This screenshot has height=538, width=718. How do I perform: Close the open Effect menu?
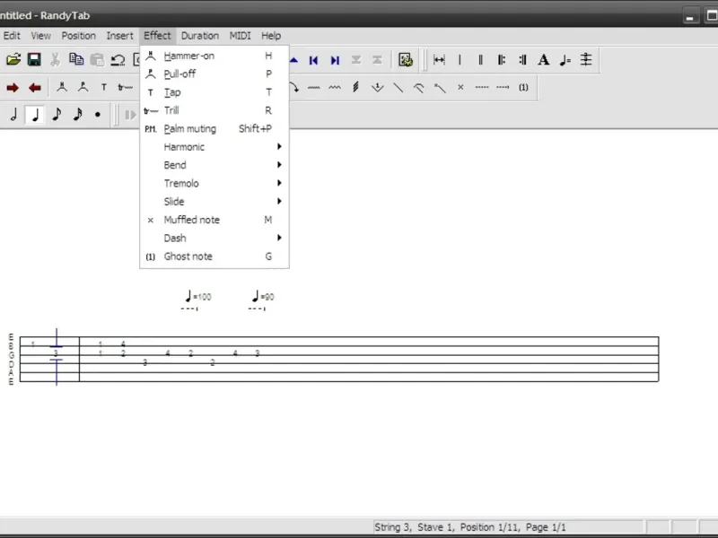click(x=157, y=36)
